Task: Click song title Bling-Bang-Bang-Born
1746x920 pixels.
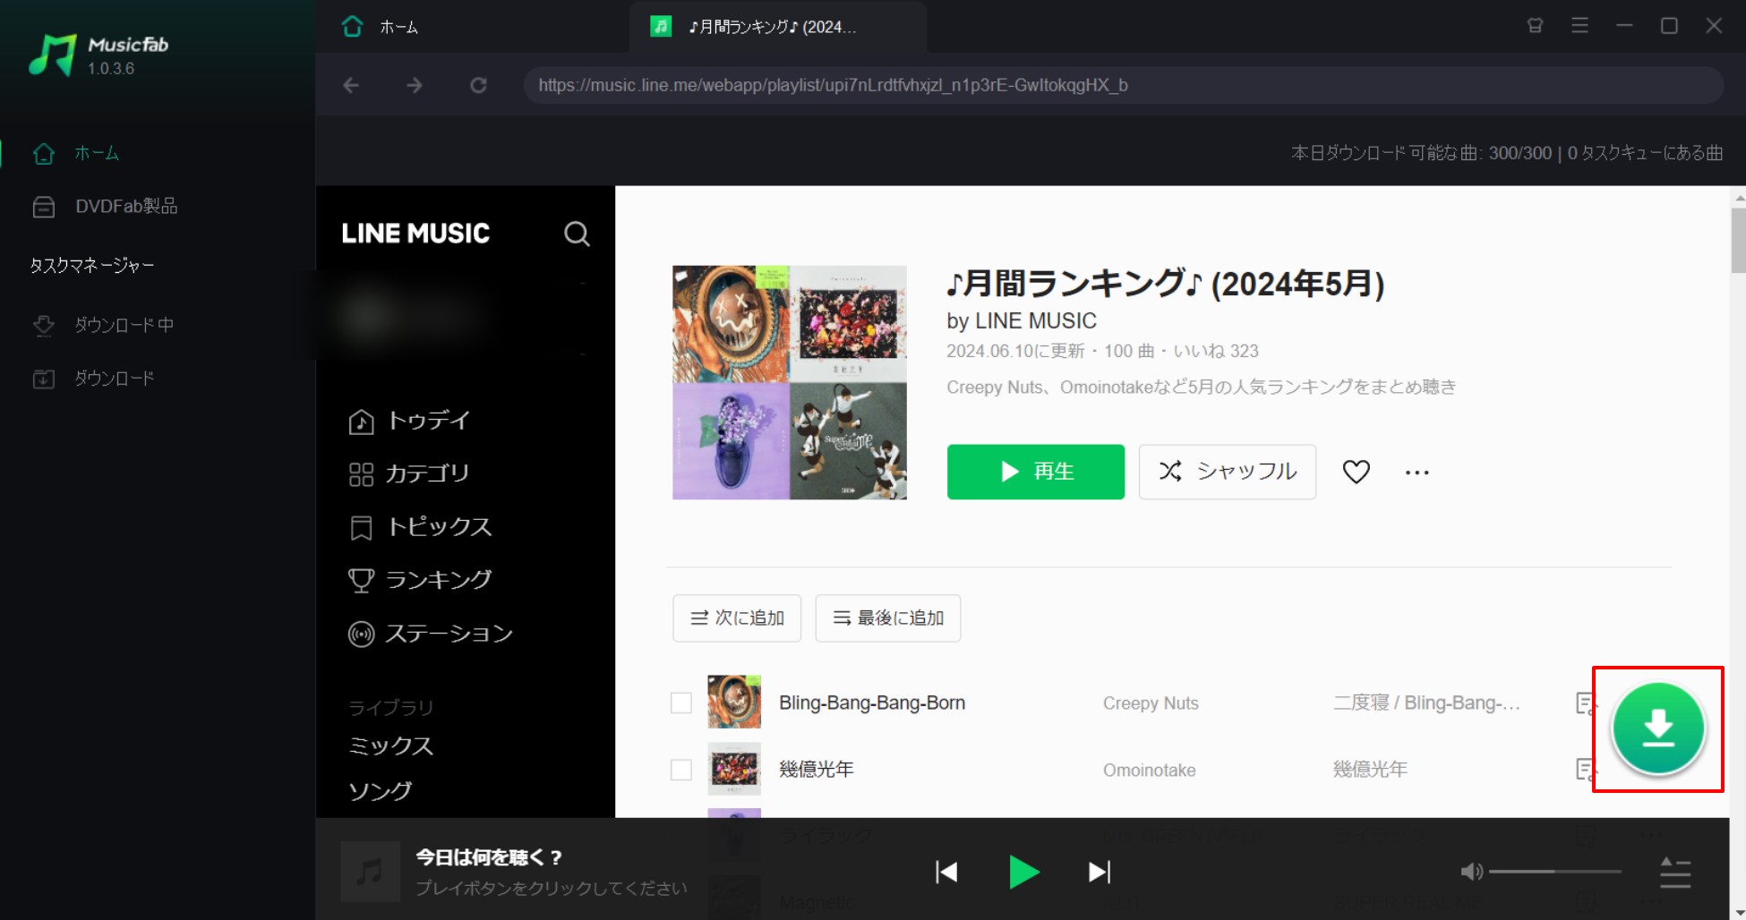Action: (872, 703)
